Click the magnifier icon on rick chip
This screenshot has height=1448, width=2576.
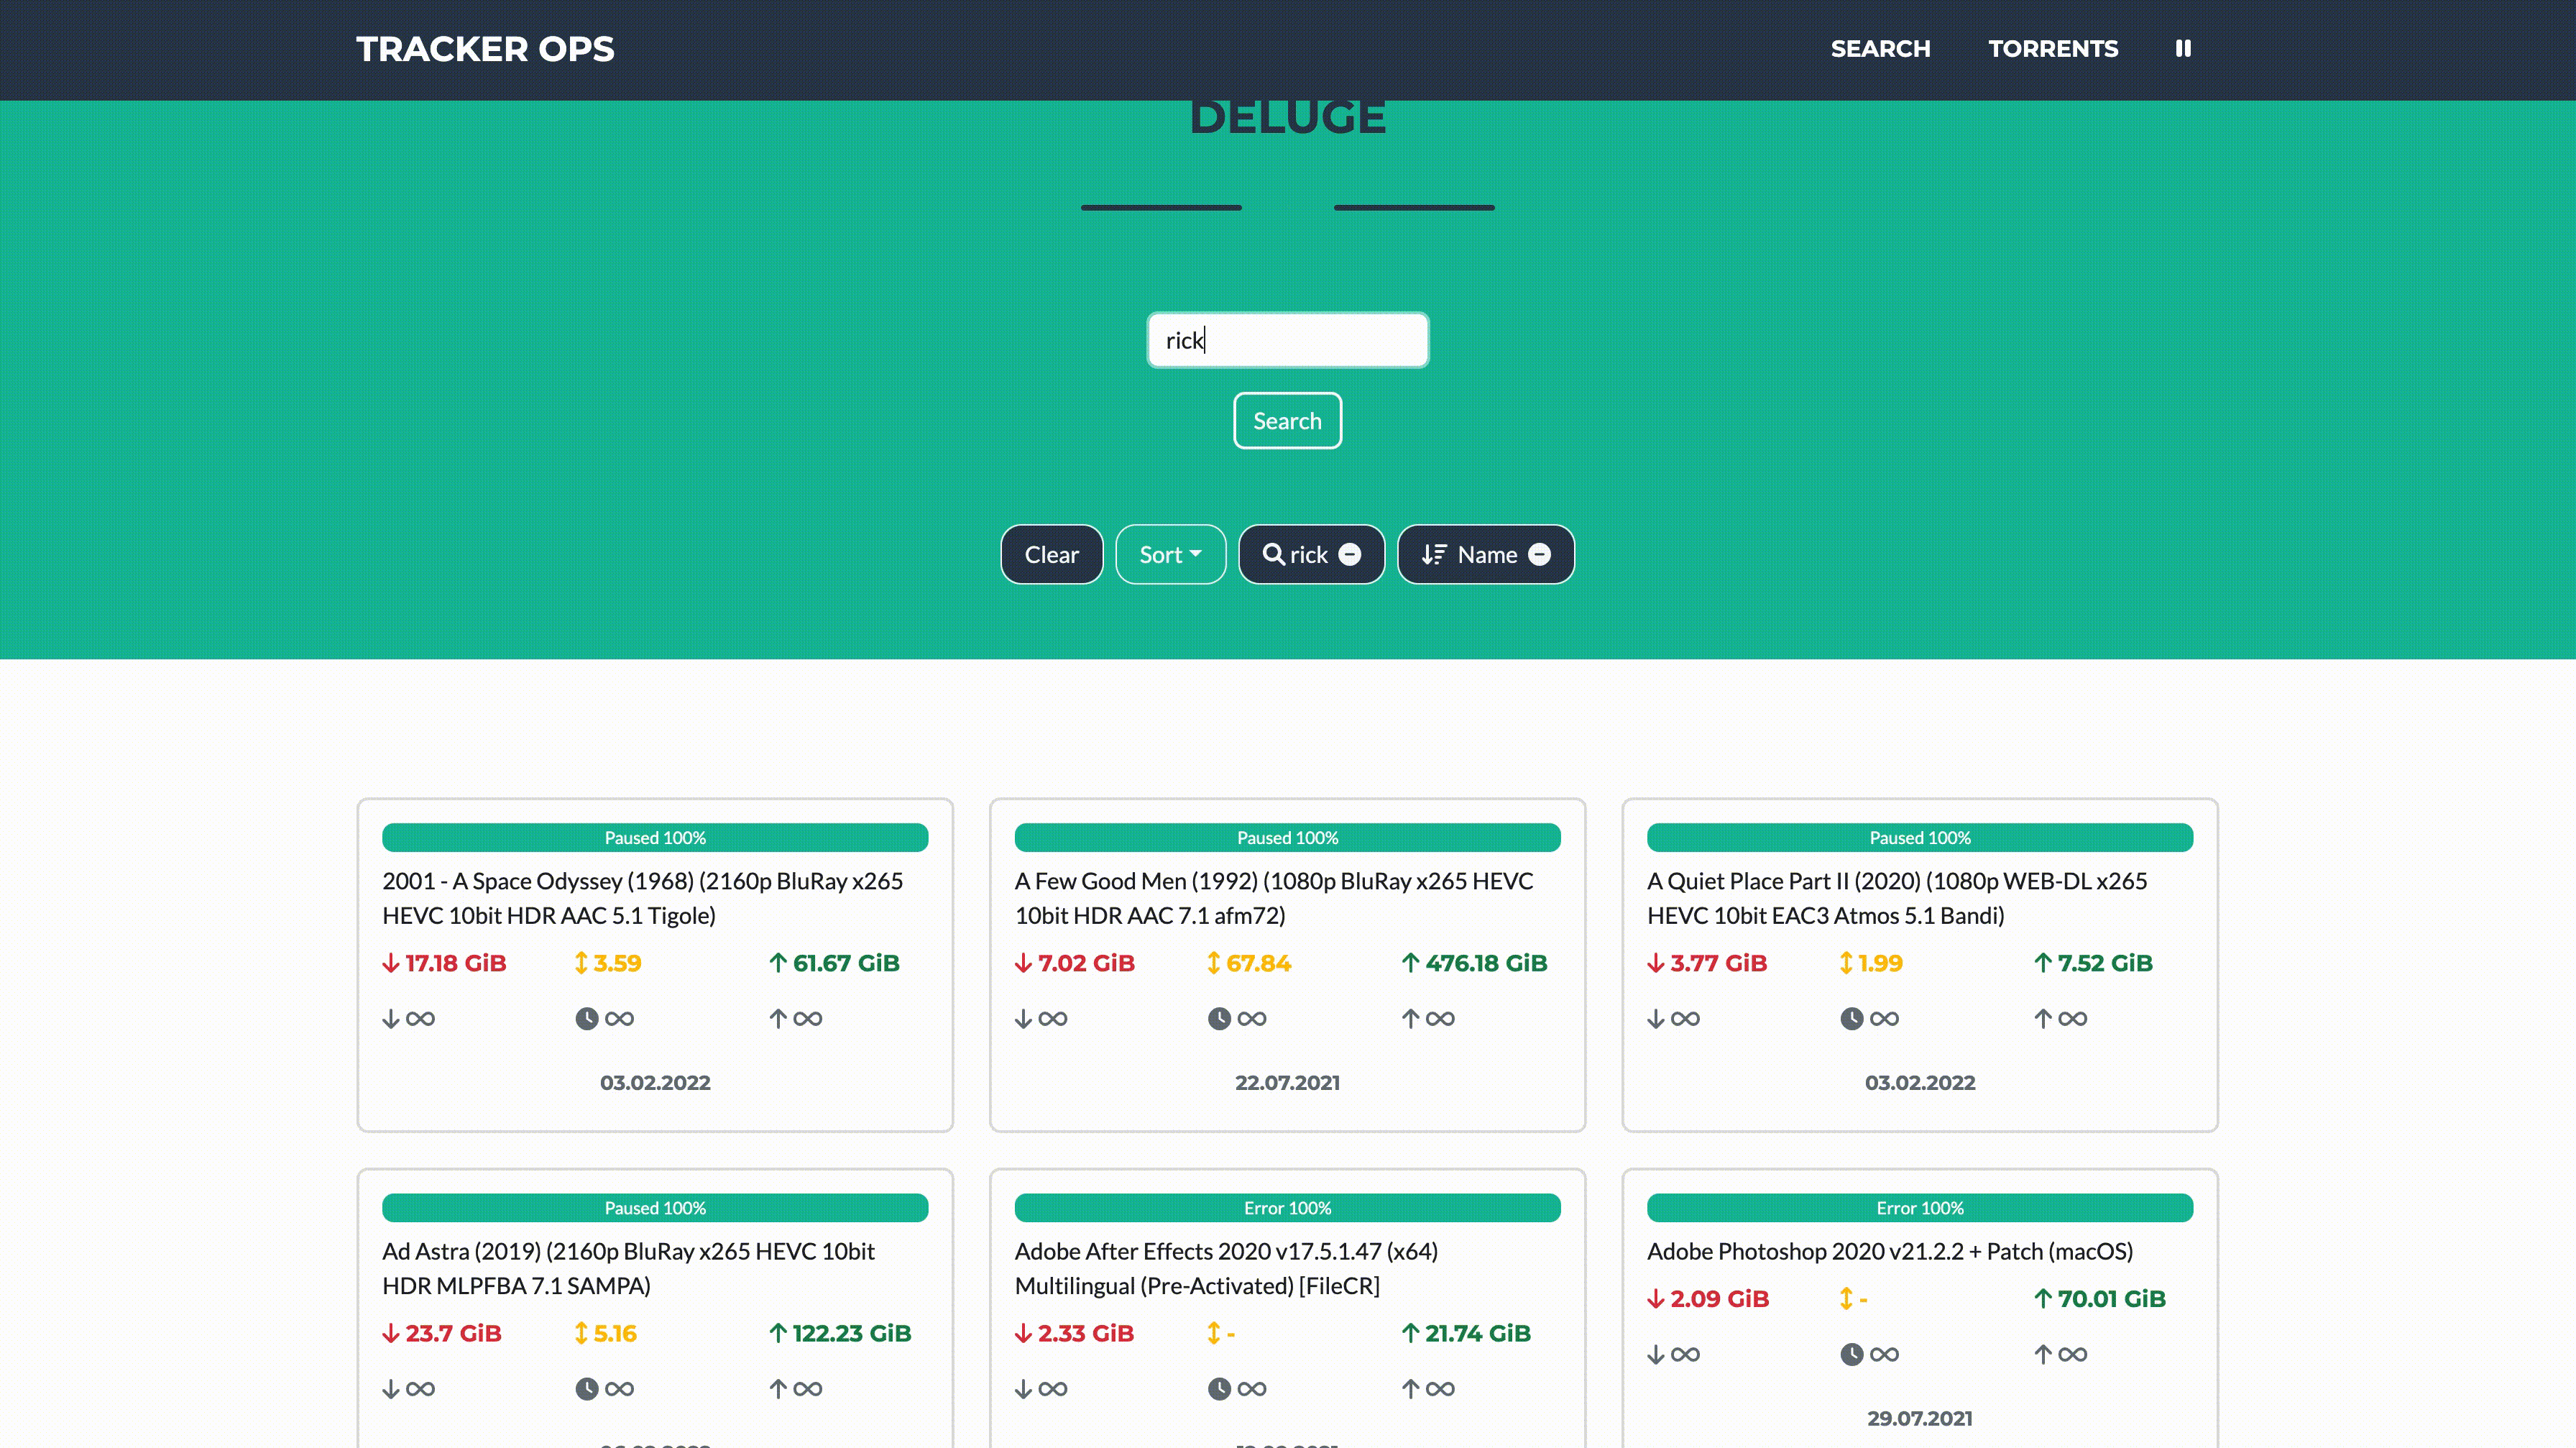coord(1273,554)
